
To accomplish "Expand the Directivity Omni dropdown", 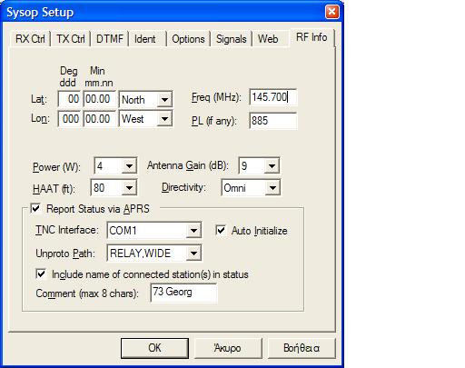I will 272,188.
